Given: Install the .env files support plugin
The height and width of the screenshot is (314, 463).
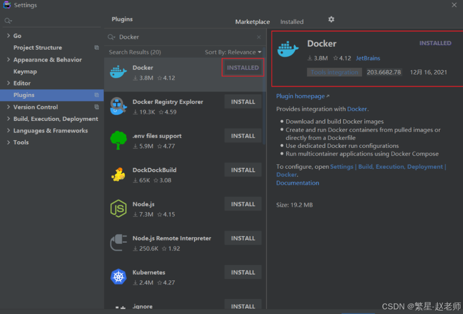Looking at the screenshot, I should coord(243,136).
